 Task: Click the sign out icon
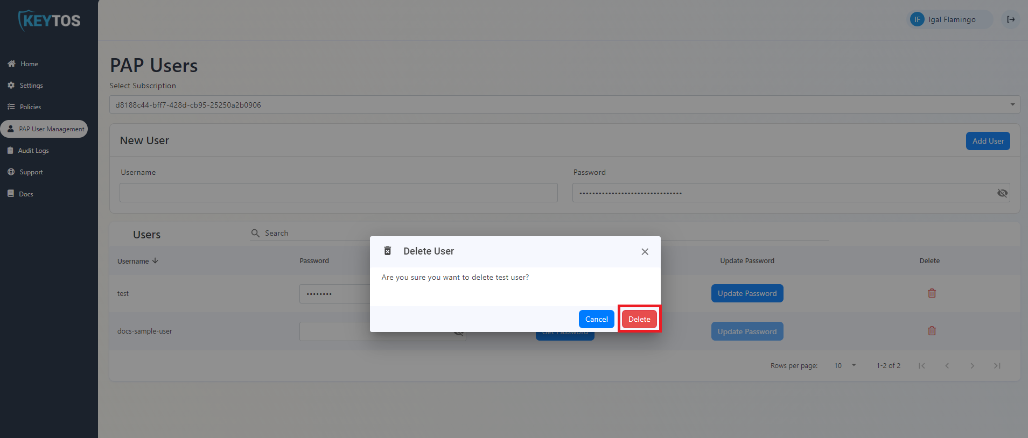click(x=1011, y=19)
